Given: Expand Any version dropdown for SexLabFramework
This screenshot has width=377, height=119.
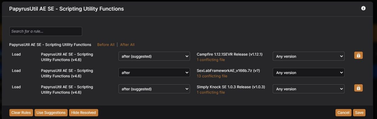Looking at the screenshot, I should 309,72.
